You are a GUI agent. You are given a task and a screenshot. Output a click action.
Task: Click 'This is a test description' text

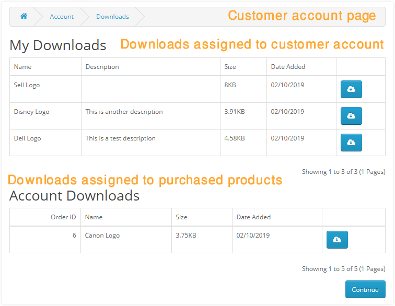click(x=120, y=138)
